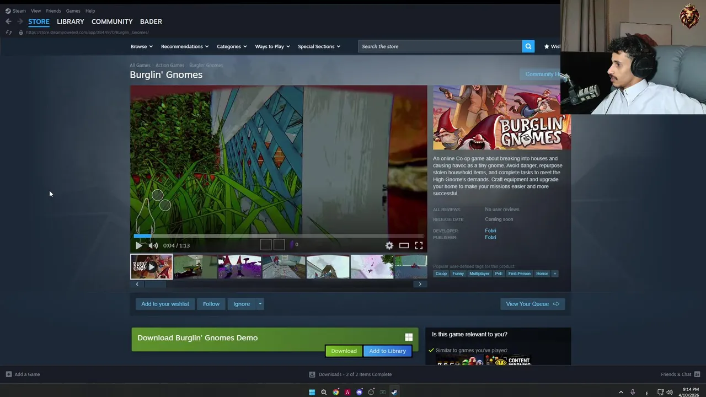706x397 pixels.
Task: Open Discord from the taskbar
Action: (359, 392)
